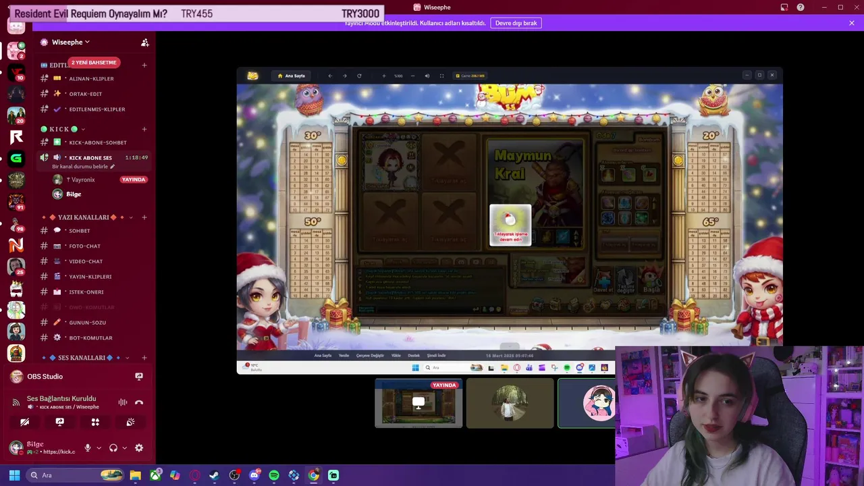Open Spotify from the taskbar
The height and width of the screenshot is (486, 864).
click(x=274, y=475)
